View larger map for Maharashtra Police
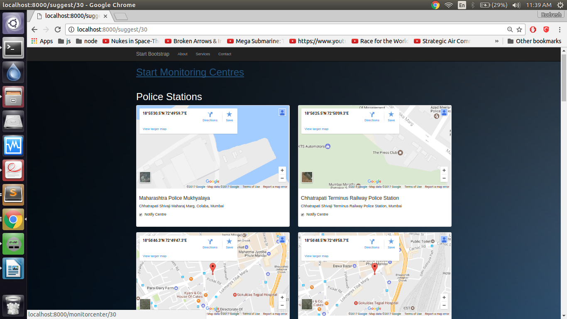This screenshot has width=567, height=319. tap(154, 129)
